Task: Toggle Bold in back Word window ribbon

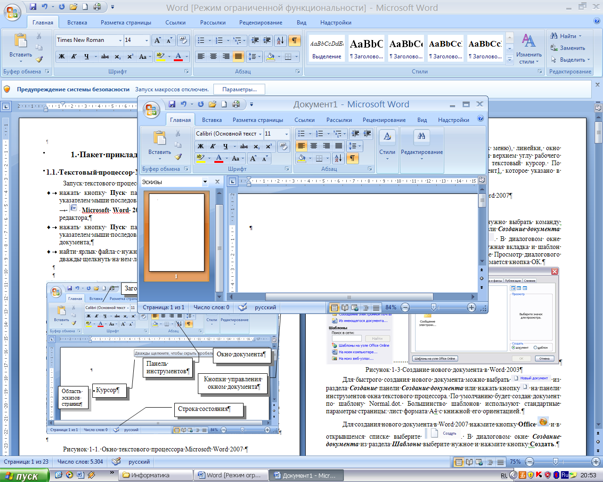Action: (x=62, y=56)
